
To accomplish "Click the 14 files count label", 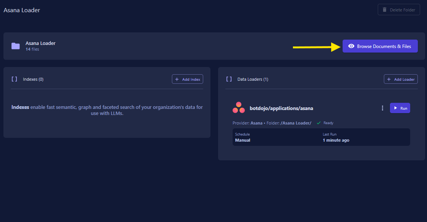I will [32, 49].
